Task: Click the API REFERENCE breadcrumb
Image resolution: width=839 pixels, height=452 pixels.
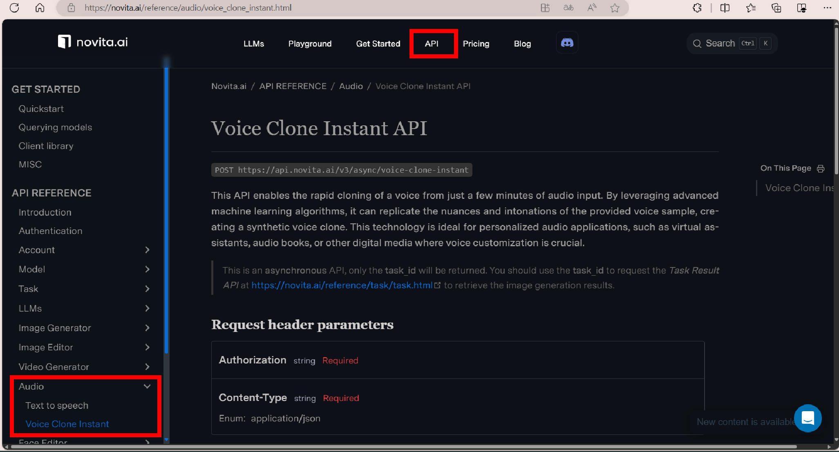Action: (x=293, y=86)
